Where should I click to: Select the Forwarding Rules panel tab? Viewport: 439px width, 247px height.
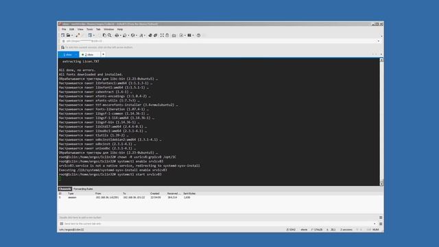[x=83, y=189]
